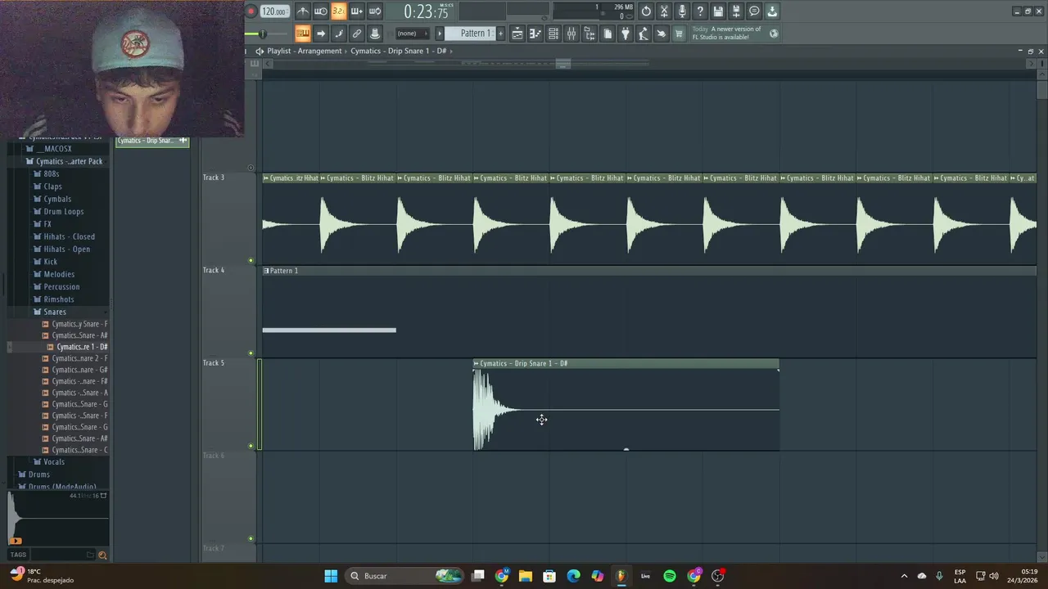Select Cymatics - Drip Snar item in picker panel
This screenshot has width=1048, height=589.
(x=152, y=141)
